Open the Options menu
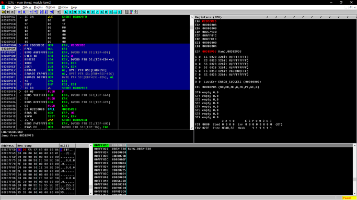Screen dimensions: 357x200 (x=50, y=7)
